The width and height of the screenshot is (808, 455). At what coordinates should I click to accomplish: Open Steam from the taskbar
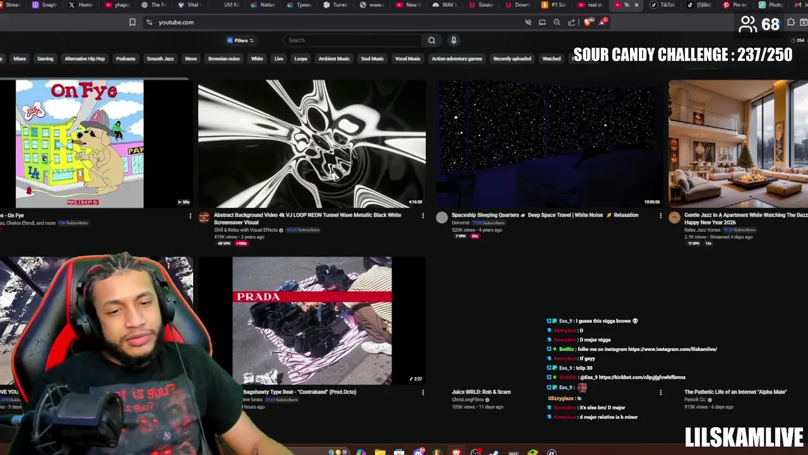[x=494, y=452]
